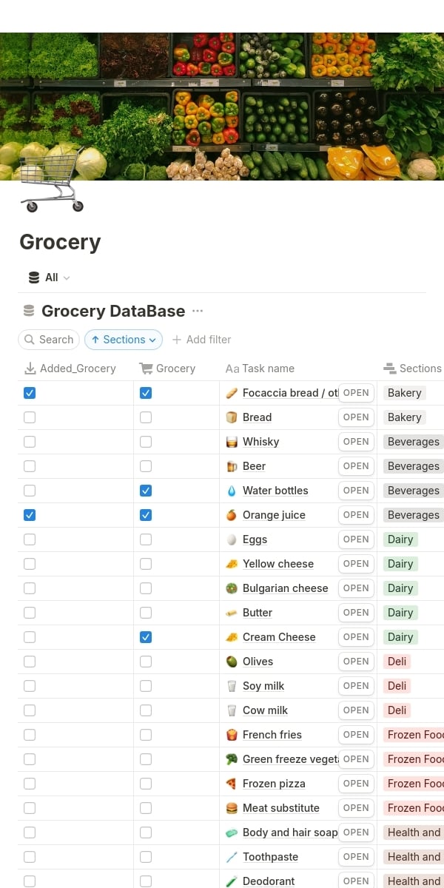Click the pizza icon beside Frozen pizza

click(232, 784)
